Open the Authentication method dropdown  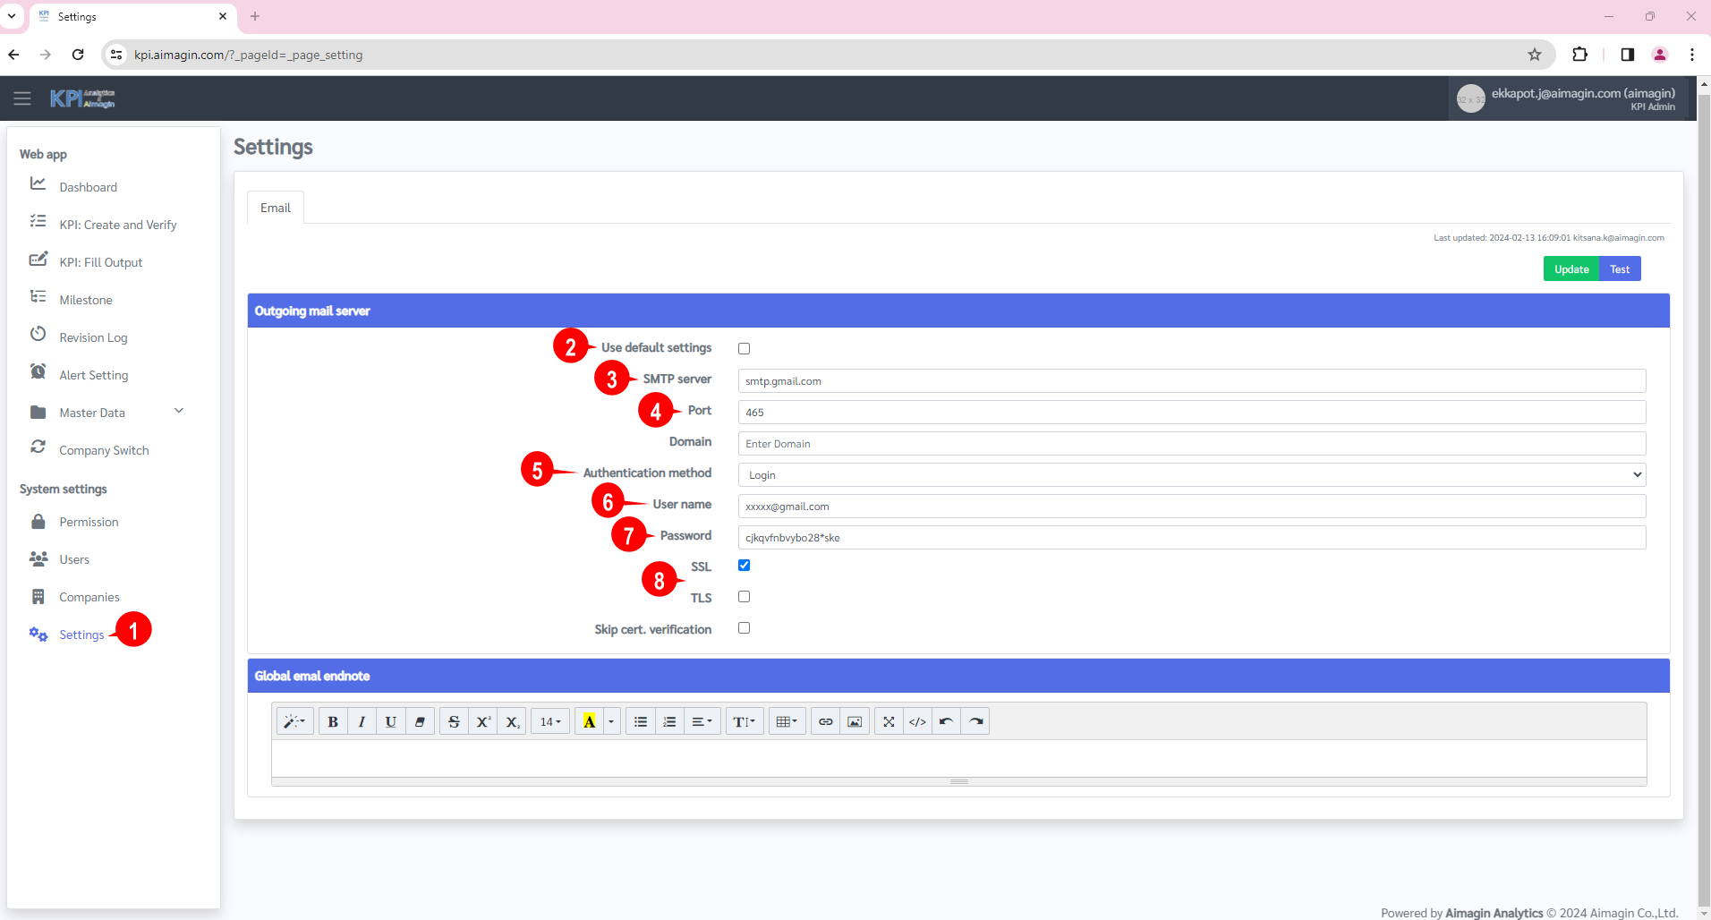click(x=1191, y=475)
